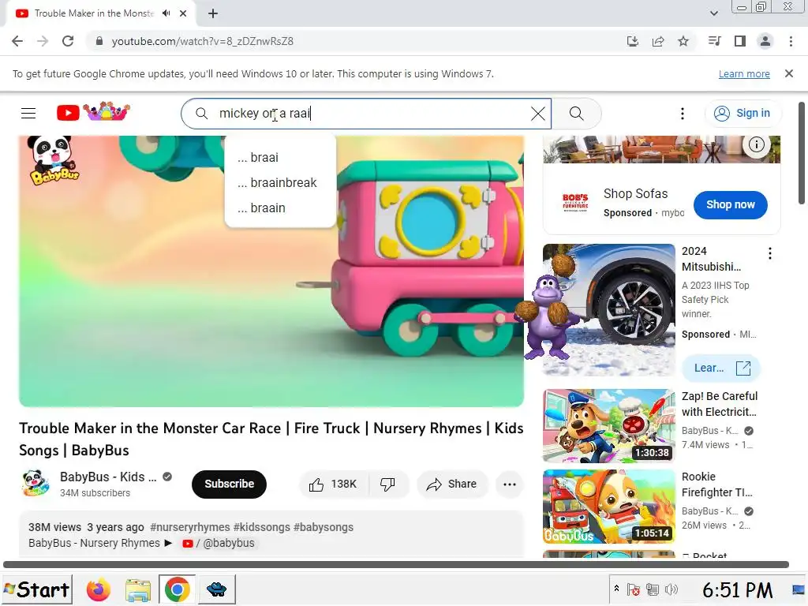Go back using browser back arrow
The image size is (808, 606).
[17, 41]
